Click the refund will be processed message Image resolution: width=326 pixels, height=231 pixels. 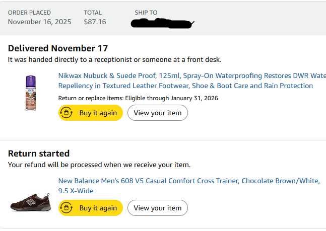point(99,165)
